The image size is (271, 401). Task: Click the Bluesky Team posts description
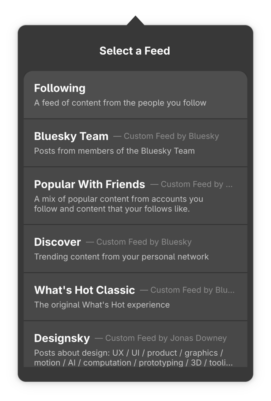(114, 151)
